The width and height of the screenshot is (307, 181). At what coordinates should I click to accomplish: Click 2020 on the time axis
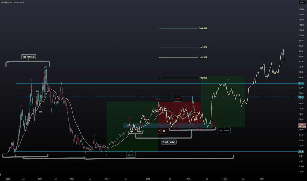tap(8, 179)
